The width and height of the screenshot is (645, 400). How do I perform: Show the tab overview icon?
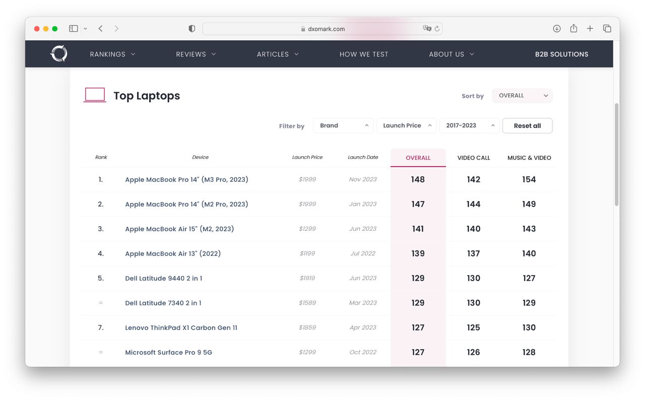tap(607, 29)
